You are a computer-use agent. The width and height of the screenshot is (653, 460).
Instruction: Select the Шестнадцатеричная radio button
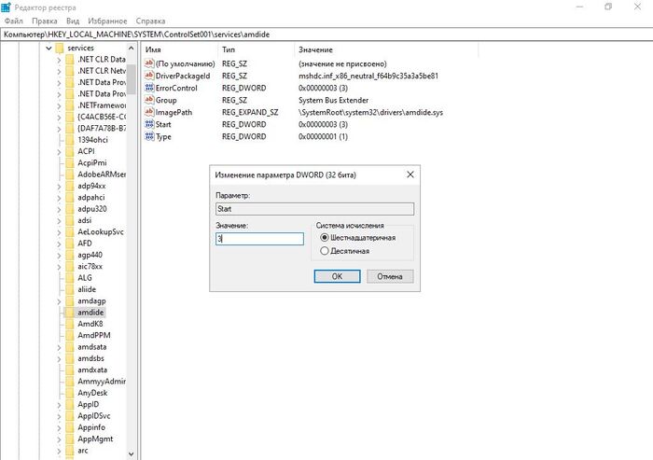tap(325, 238)
